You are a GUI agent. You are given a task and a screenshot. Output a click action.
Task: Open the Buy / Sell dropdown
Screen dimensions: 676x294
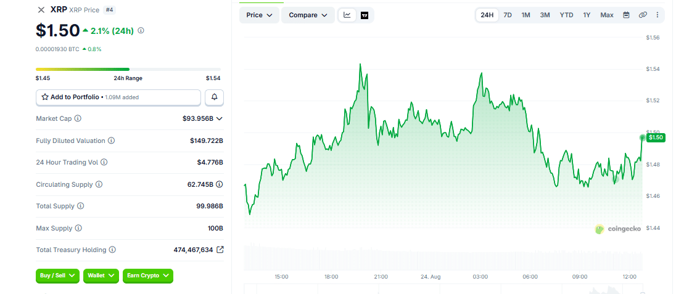pos(58,276)
